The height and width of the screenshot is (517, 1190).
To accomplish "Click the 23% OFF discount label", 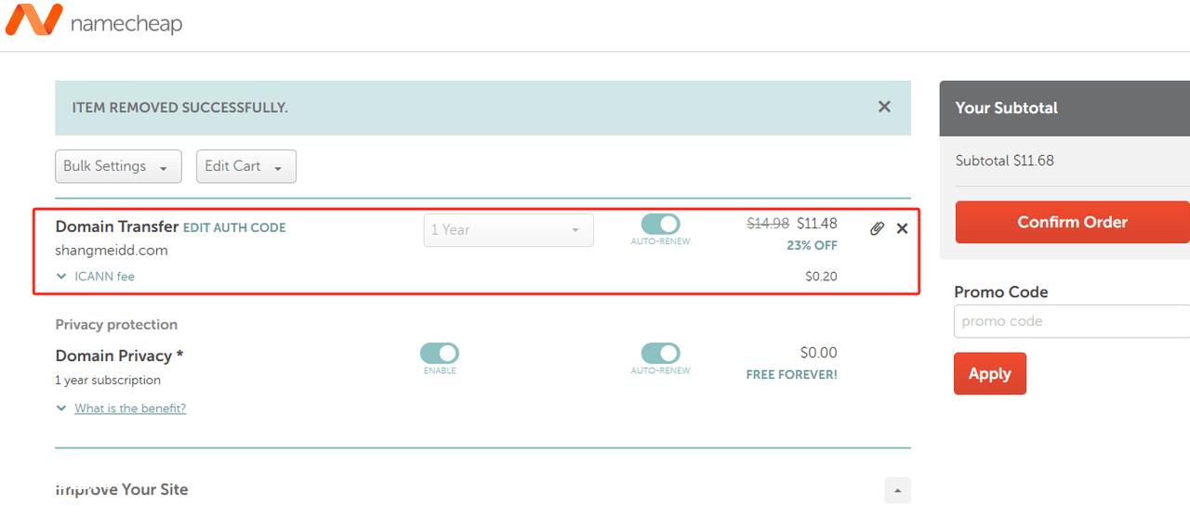I will point(812,246).
